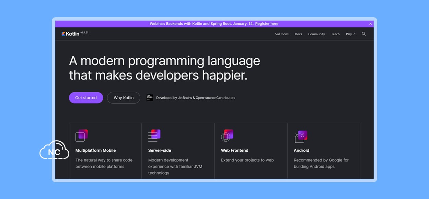
Task: Click the Multiplatform Mobile card icon
Action: coord(82,135)
